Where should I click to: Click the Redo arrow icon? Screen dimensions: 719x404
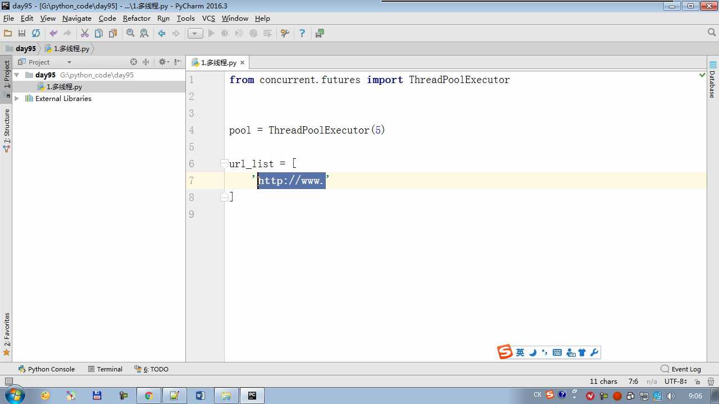pyautogui.click(x=67, y=34)
